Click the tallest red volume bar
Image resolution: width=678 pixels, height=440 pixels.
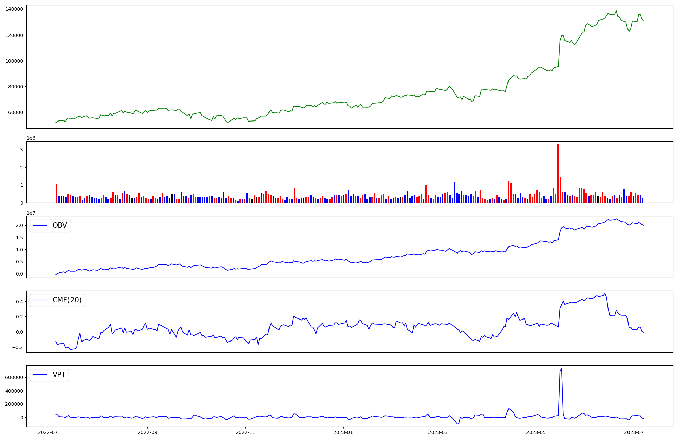pos(558,173)
